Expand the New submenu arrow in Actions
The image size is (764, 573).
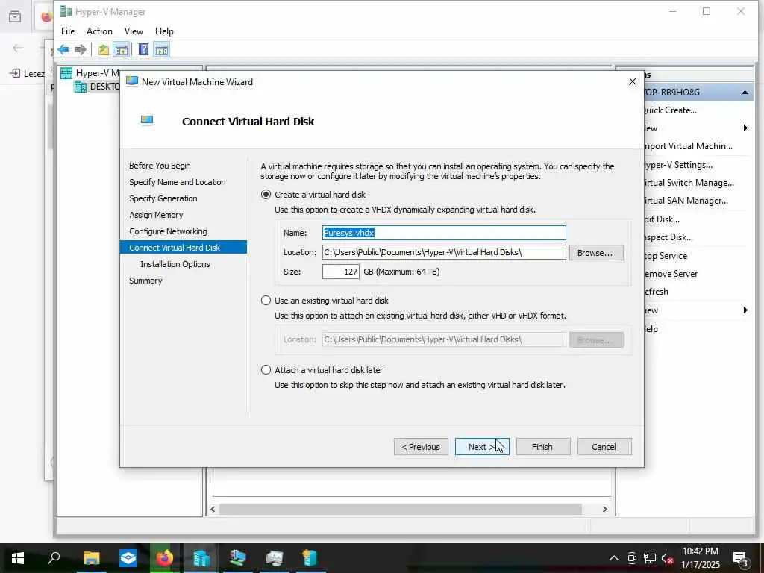click(x=745, y=128)
